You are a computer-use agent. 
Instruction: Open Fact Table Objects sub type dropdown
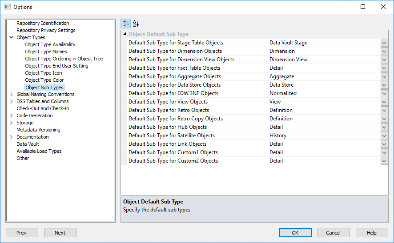384,68
